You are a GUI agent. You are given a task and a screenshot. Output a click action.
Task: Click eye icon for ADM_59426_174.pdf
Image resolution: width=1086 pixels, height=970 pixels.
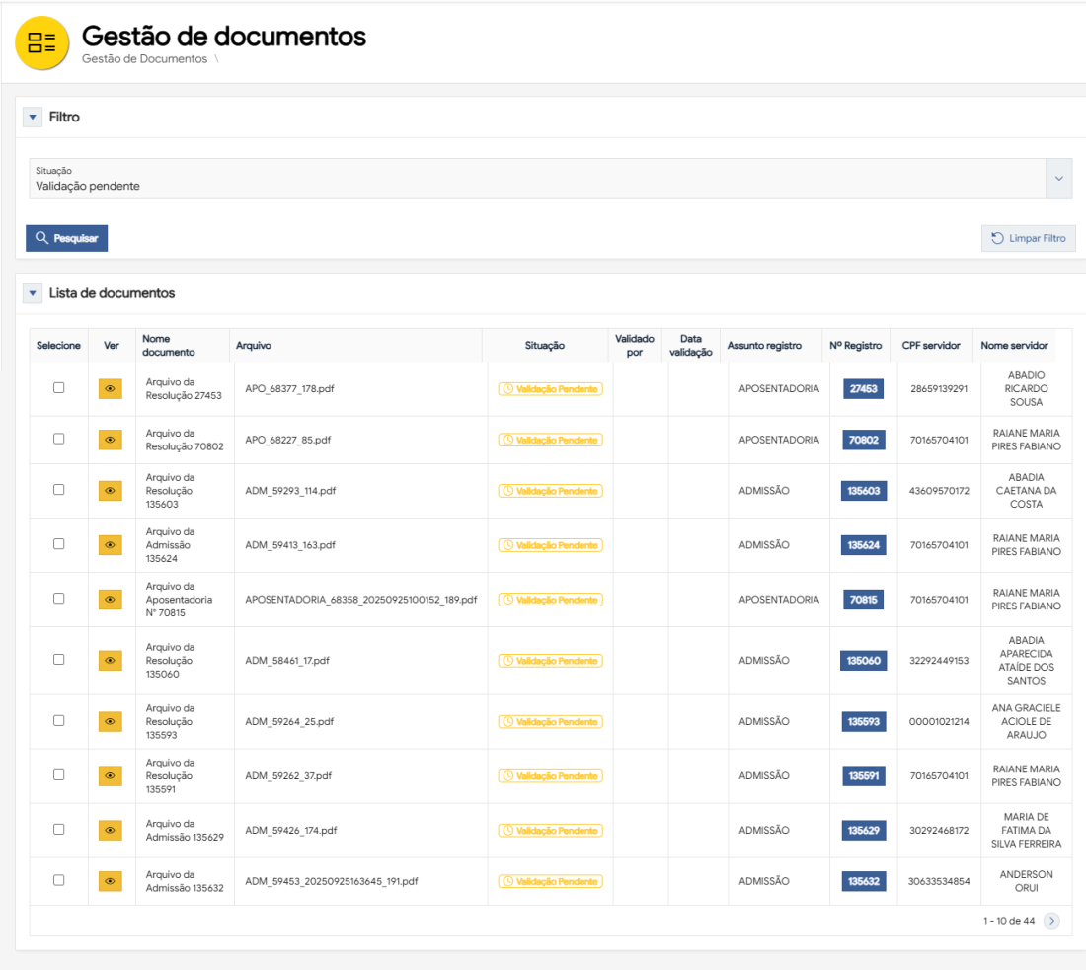[110, 831]
